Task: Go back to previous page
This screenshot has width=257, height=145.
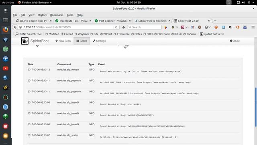Action: coord(15,27)
